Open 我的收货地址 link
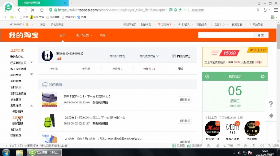Viewport: 280px width, 156px height. click(117, 56)
